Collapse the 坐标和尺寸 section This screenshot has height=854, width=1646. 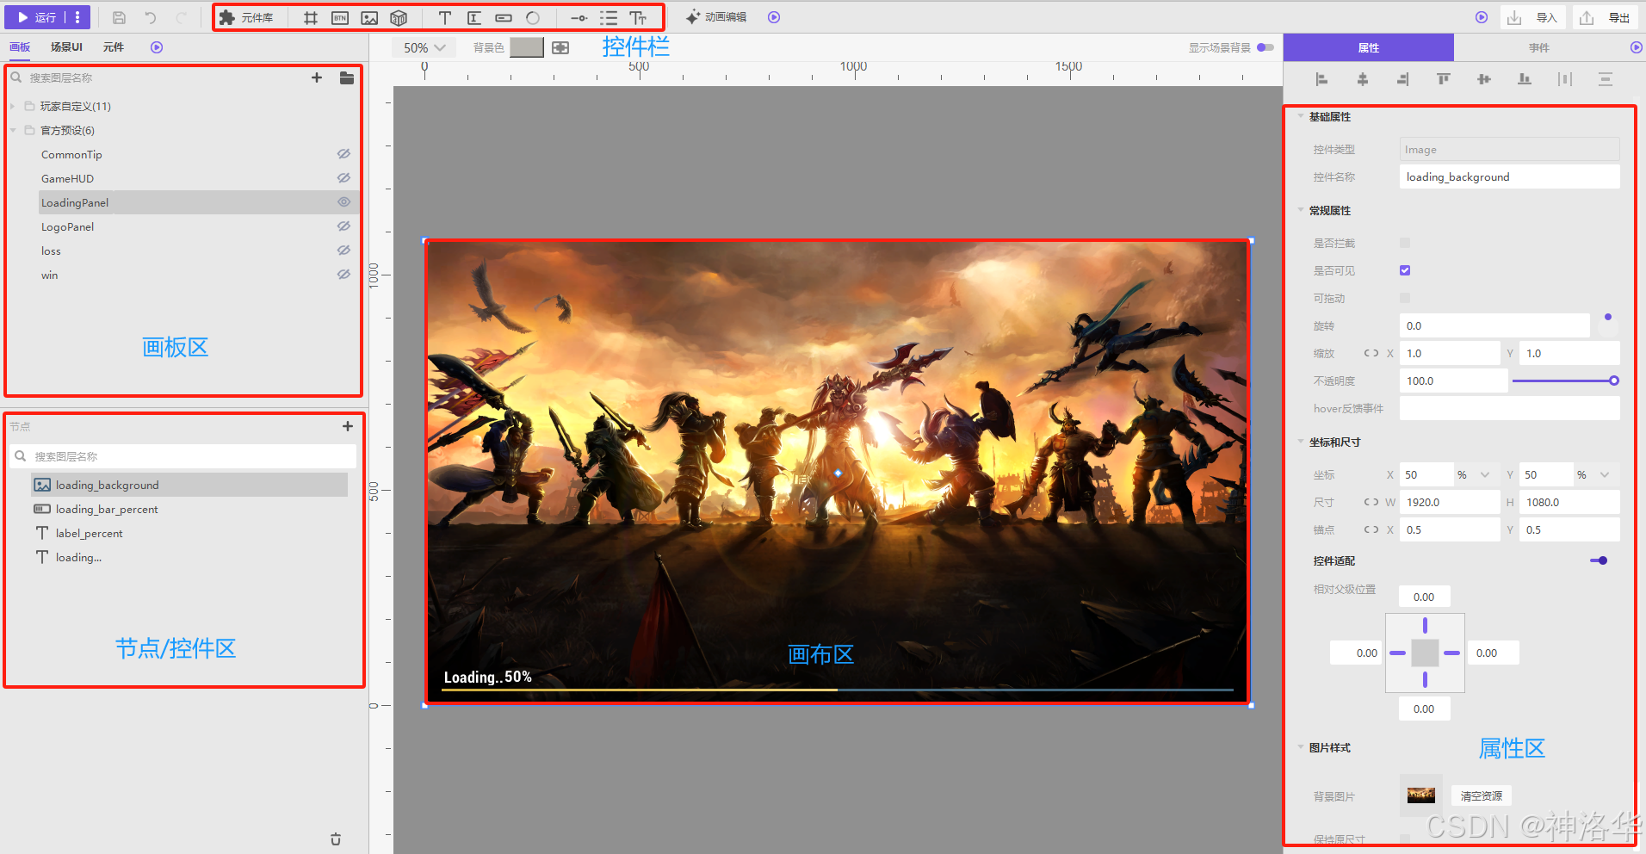tap(1301, 442)
